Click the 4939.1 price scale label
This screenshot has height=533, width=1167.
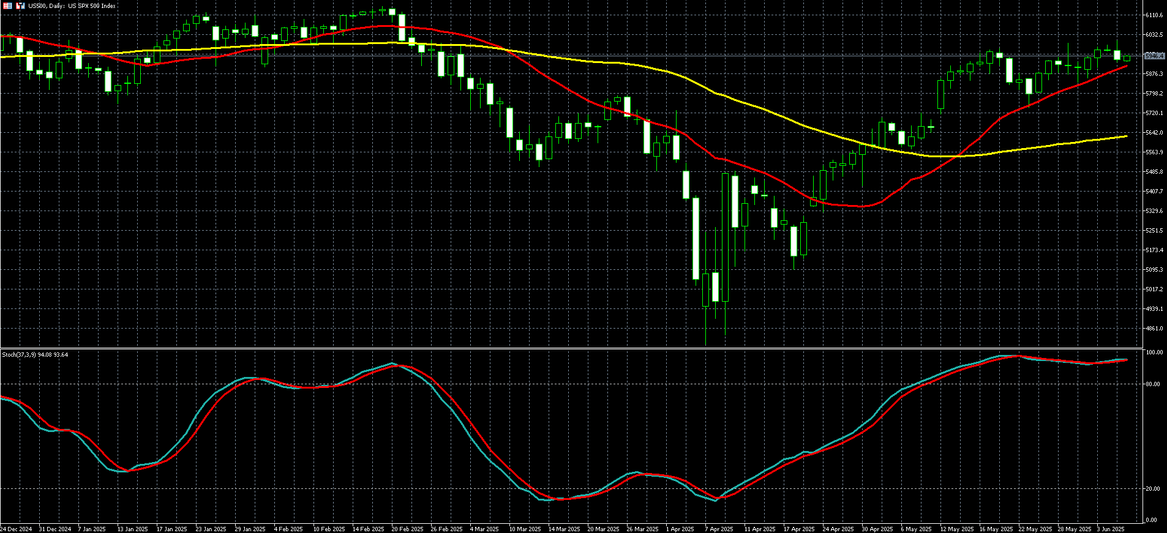coord(1154,309)
